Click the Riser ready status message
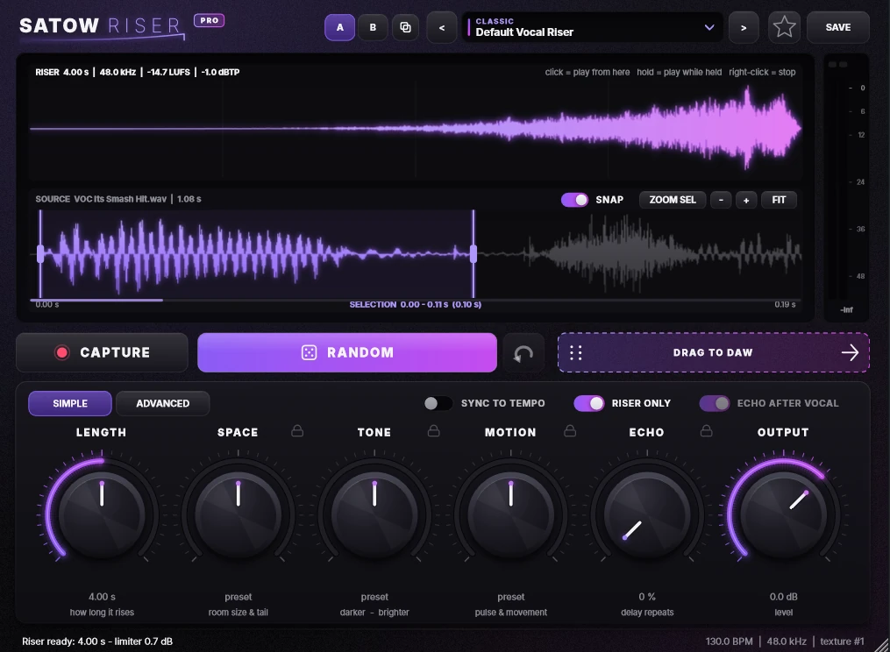Screen dimensions: 890x652 coord(97,641)
